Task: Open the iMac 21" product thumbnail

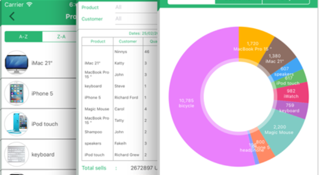Action: pyautogui.click(x=17, y=63)
